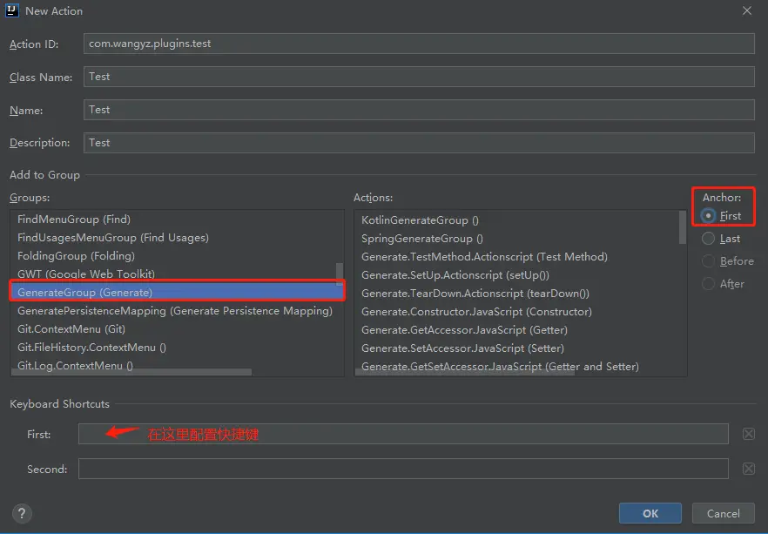
Task: Click the Groups list horizontal scrollbar
Action: [131, 372]
